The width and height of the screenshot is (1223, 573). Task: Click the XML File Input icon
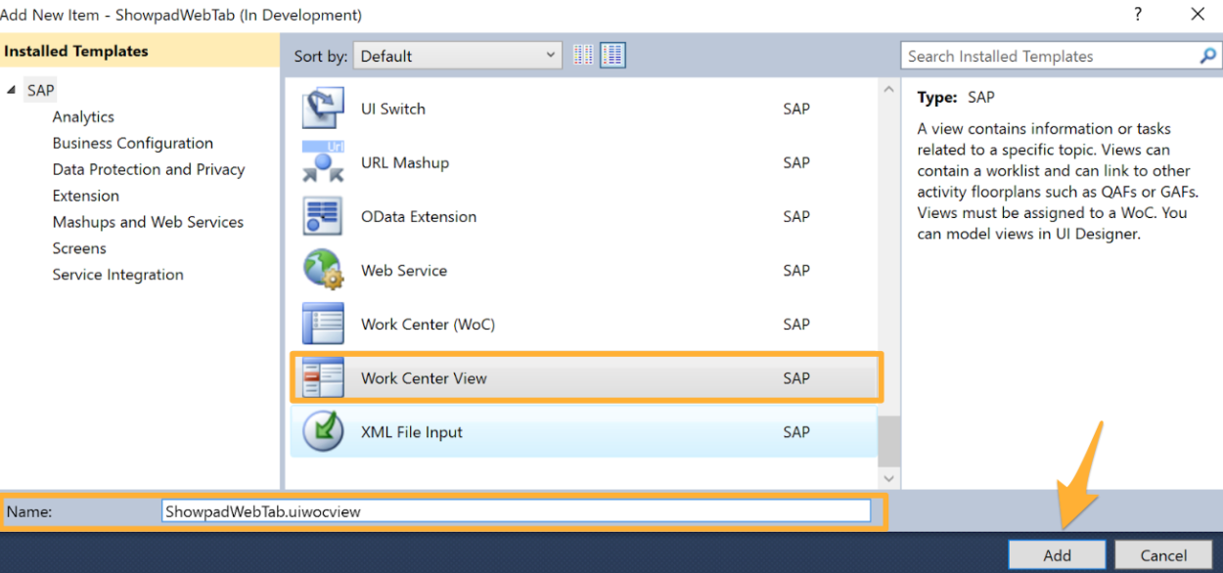point(322,431)
